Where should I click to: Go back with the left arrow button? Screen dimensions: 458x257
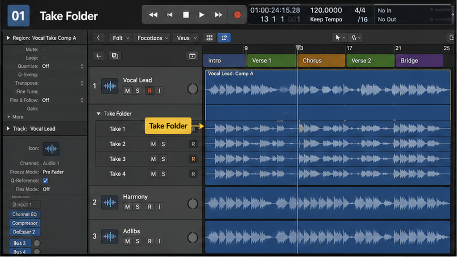(99, 56)
